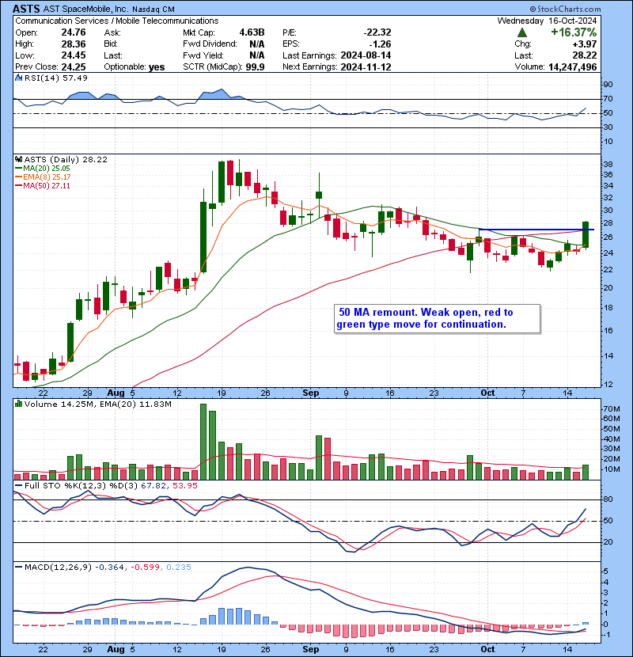The width and height of the screenshot is (633, 657).
Task: Click the stochastic %D value 53.95
Action: click(x=184, y=486)
